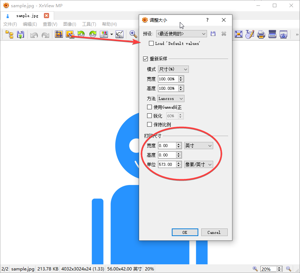Select the Crop tool icon
300x273 pixels.
(x=59, y=34)
